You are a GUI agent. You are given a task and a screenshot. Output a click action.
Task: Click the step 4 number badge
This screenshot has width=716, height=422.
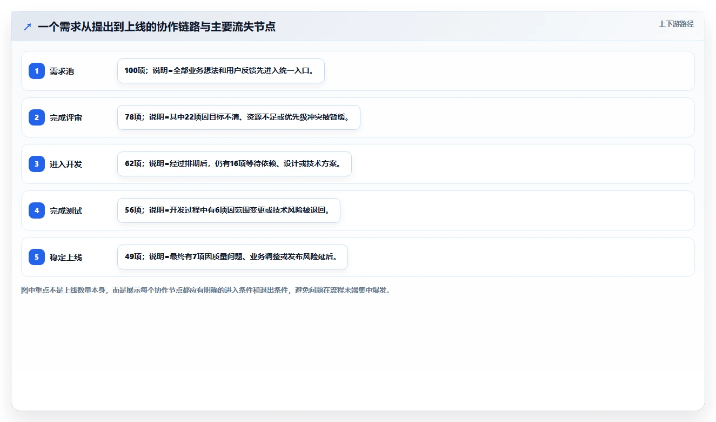tap(37, 210)
